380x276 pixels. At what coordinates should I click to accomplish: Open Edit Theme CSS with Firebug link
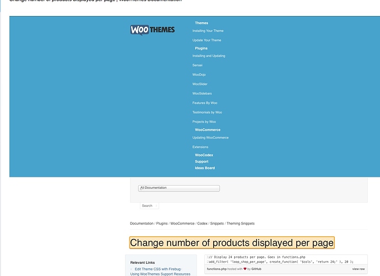click(158, 269)
